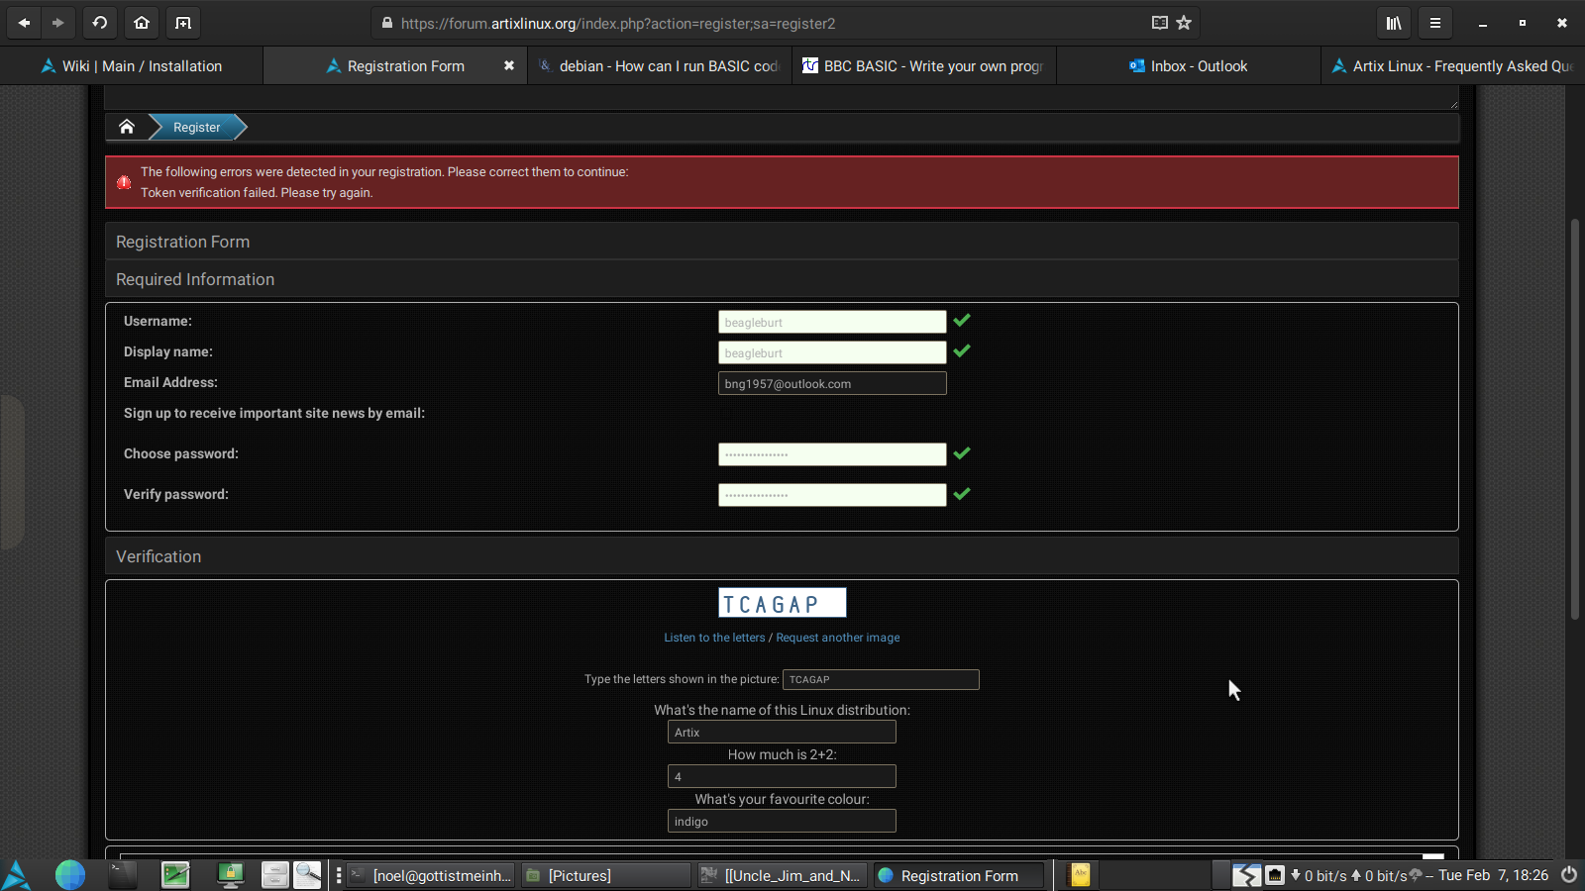Focus the Username input field
This screenshot has width=1585, height=891.
pos(832,322)
